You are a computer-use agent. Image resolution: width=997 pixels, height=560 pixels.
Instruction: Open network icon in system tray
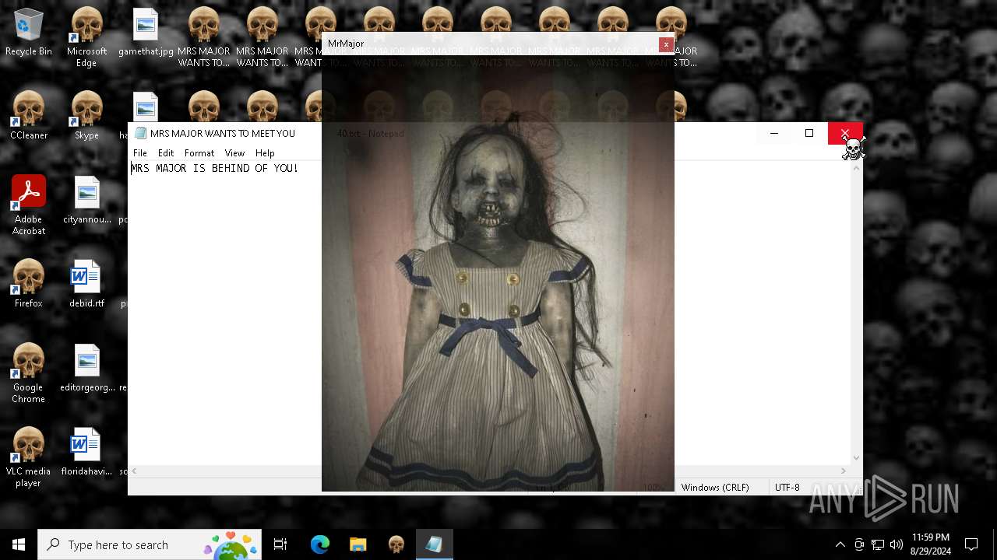[x=878, y=544]
